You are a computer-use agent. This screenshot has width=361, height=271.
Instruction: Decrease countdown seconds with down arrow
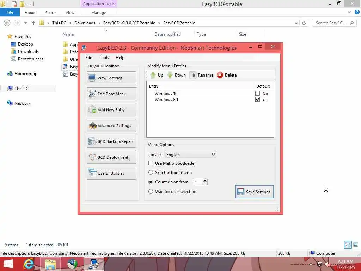tap(205, 183)
